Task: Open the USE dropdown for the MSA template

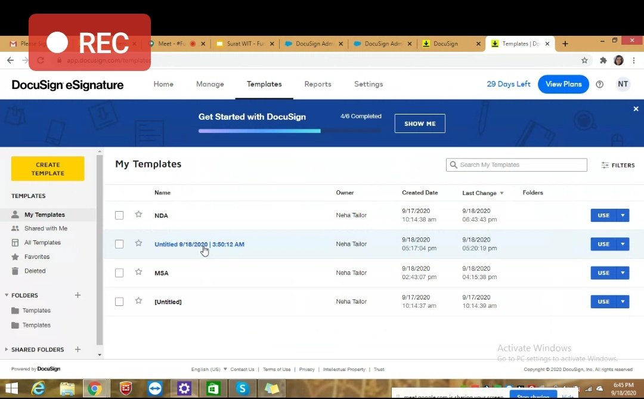Action: pos(622,273)
